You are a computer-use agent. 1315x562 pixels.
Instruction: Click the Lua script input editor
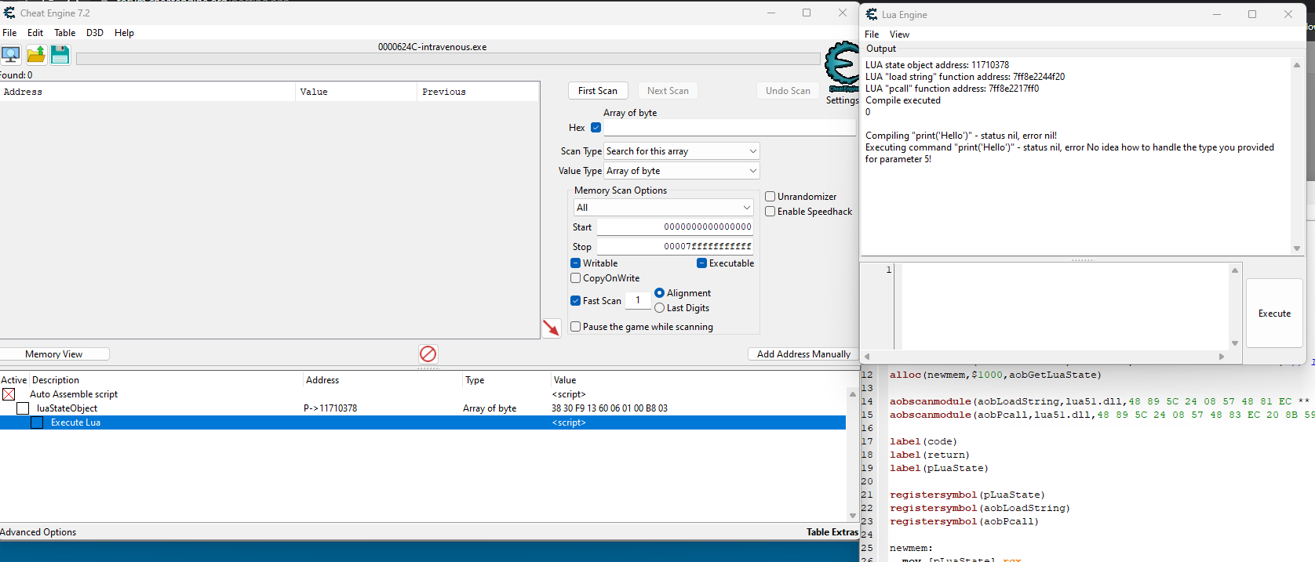click(x=1065, y=306)
